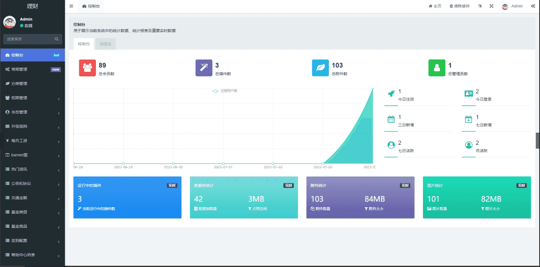Toggle fullscreen mode icon
Image resolution: width=540 pixels, height=267 pixels.
click(x=492, y=6)
